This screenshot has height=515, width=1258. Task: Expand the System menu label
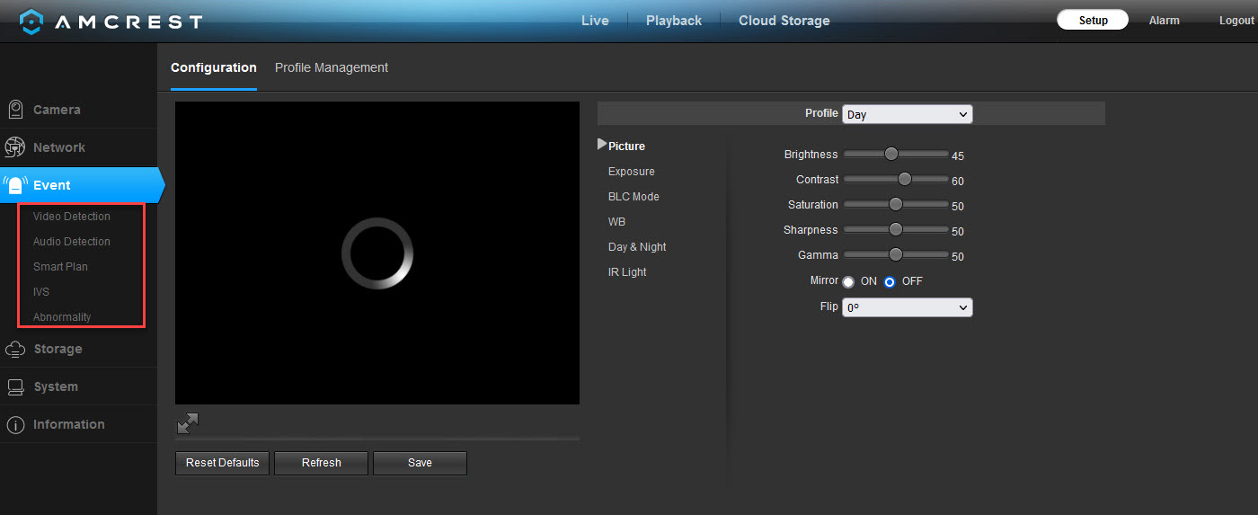[x=56, y=386]
